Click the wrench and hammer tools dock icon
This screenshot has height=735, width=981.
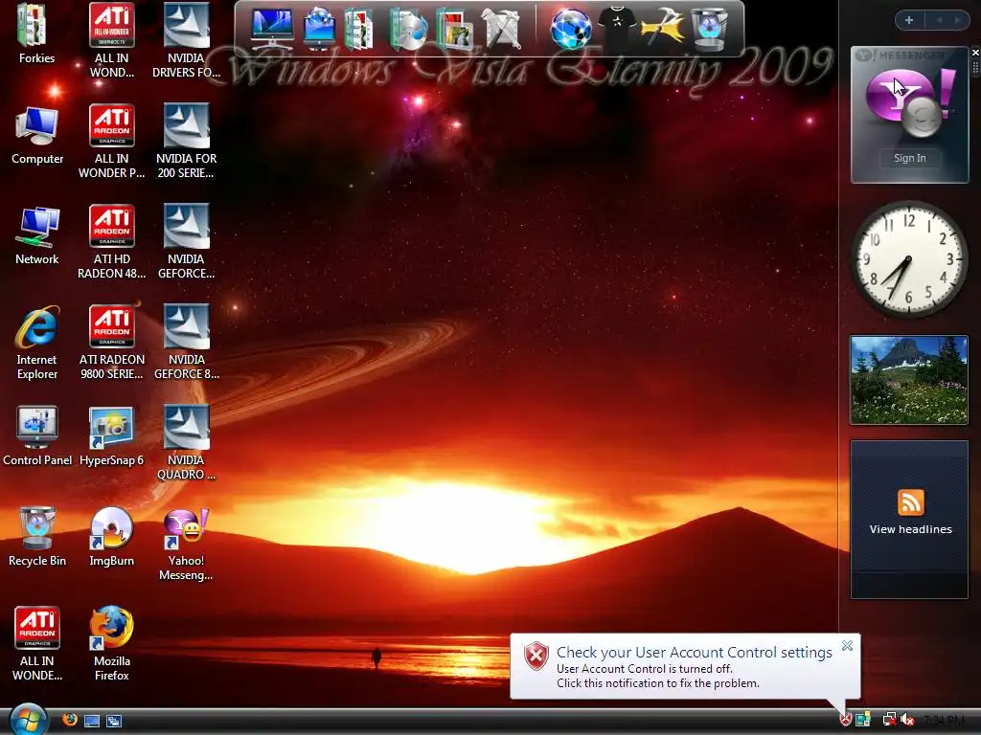[x=501, y=29]
